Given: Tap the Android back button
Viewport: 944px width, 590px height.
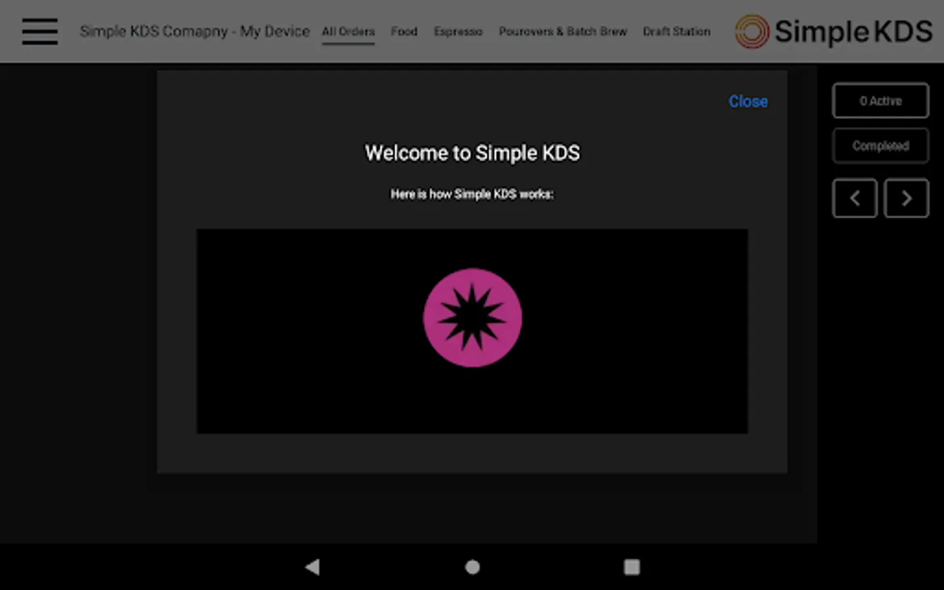Looking at the screenshot, I should coord(313,567).
